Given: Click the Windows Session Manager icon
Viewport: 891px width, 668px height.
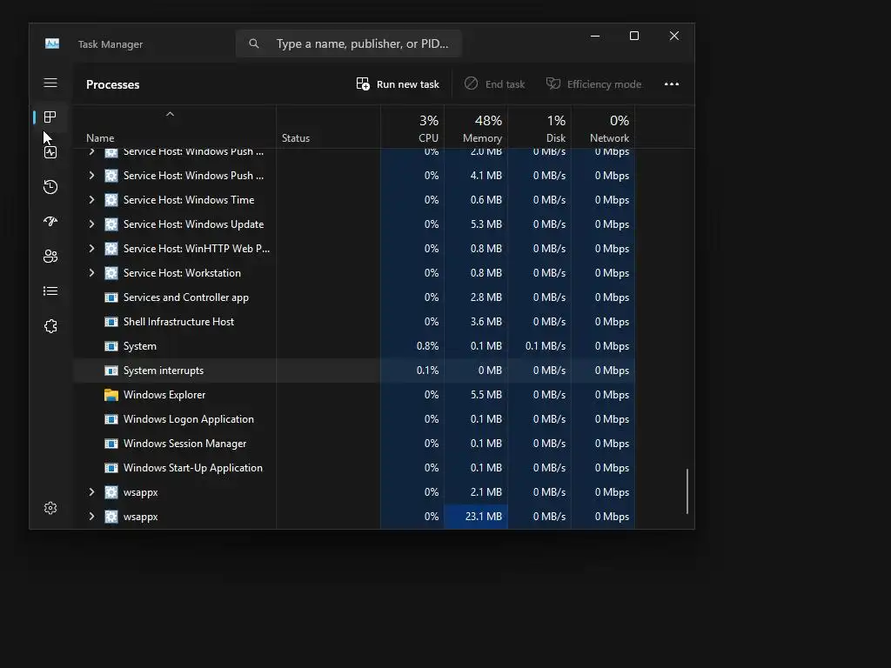Looking at the screenshot, I should point(111,444).
